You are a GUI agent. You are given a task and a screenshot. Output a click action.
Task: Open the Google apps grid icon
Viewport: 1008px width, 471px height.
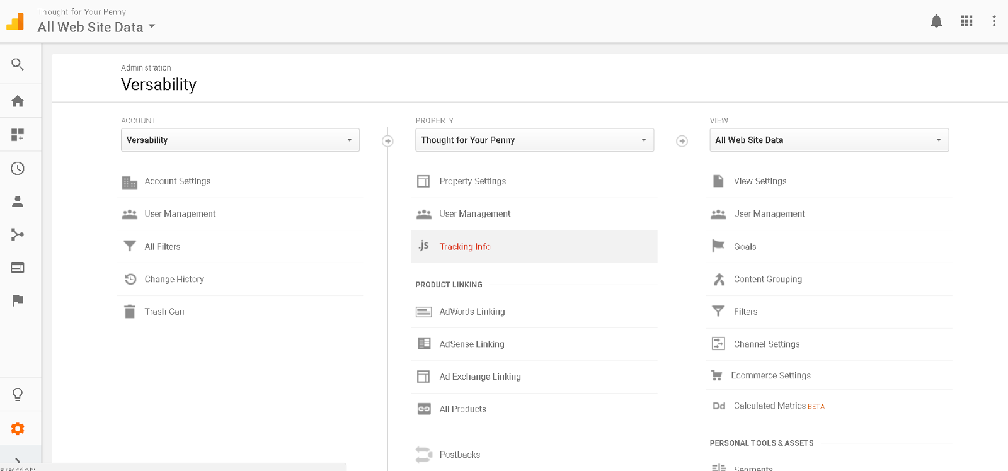coord(966,21)
